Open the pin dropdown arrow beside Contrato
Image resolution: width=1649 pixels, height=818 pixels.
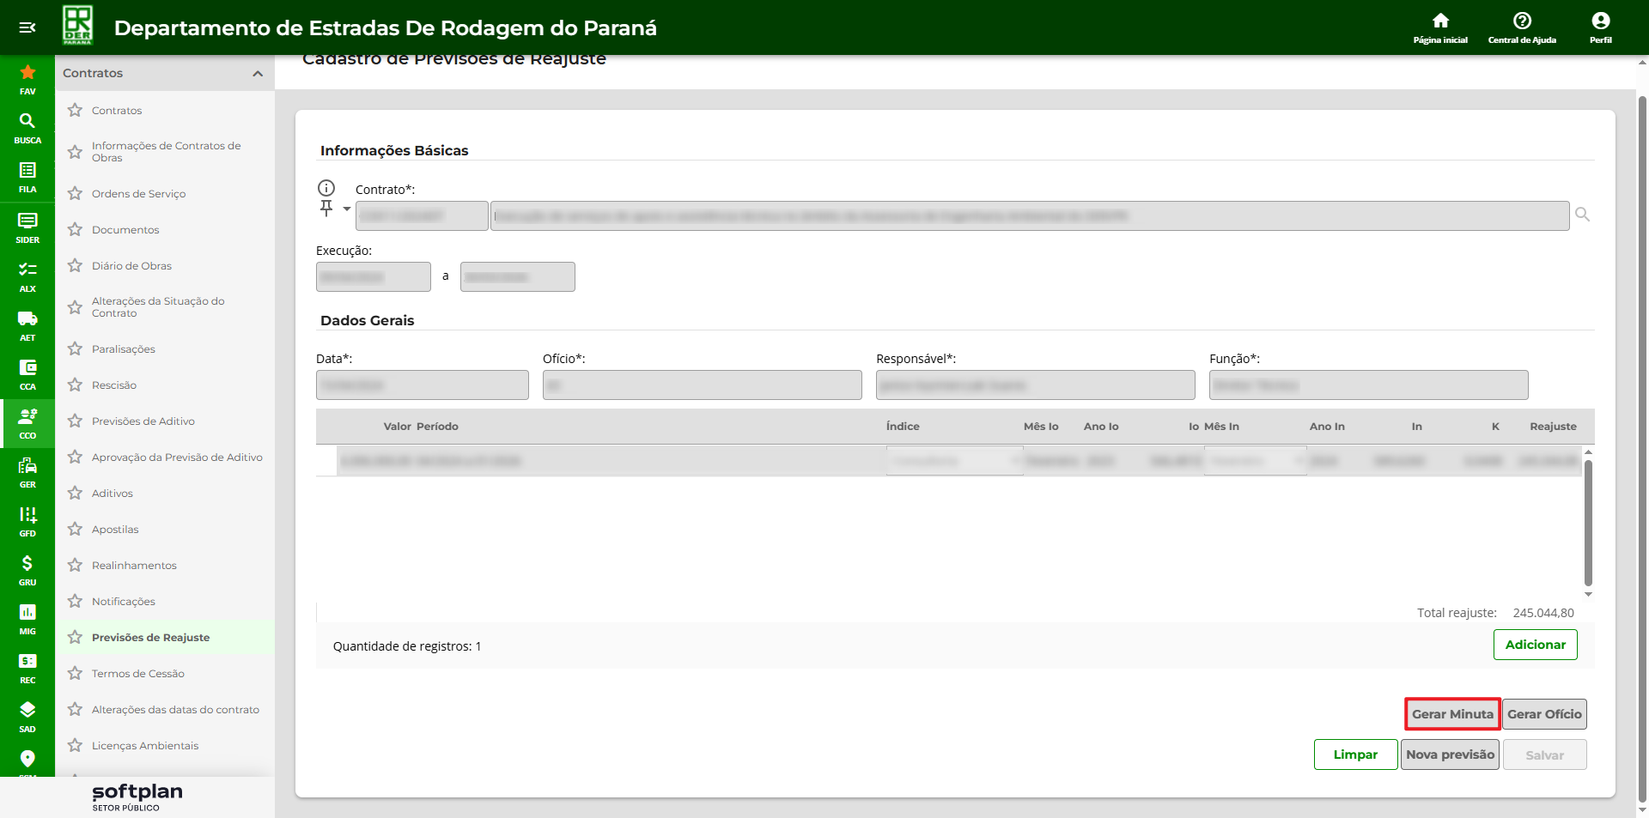[x=347, y=209]
